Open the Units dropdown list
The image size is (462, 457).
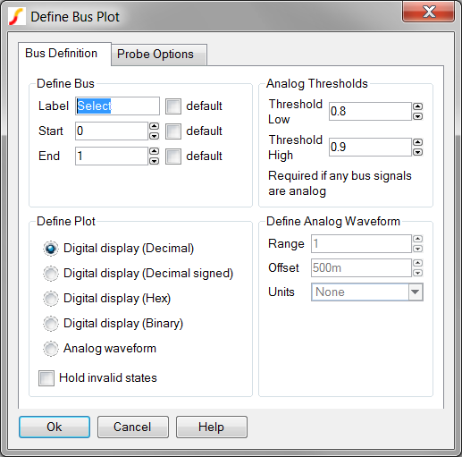[x=367, y=292]
